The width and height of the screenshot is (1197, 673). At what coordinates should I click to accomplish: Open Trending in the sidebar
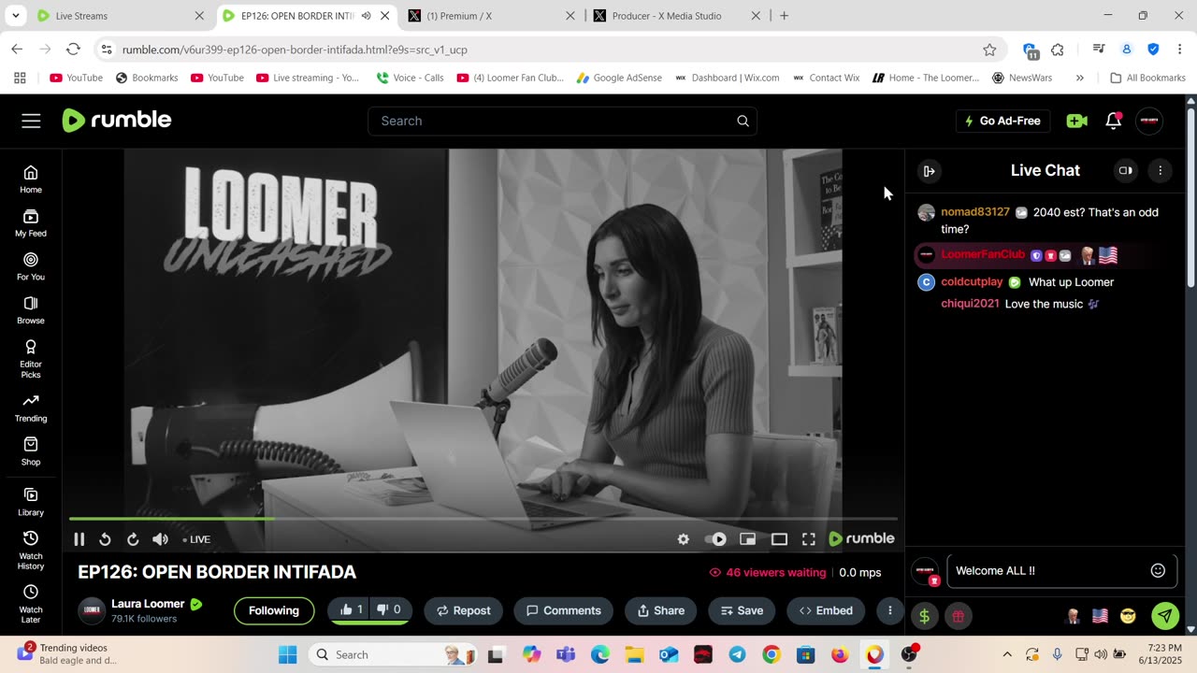(31, 408)
